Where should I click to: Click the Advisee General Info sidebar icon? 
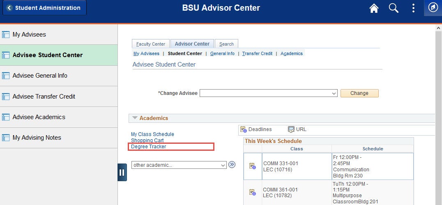pos(6,76)
